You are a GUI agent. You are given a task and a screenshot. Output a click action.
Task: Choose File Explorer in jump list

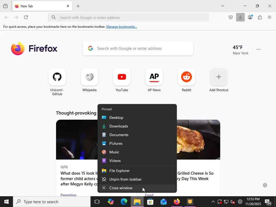pos(137,171)
